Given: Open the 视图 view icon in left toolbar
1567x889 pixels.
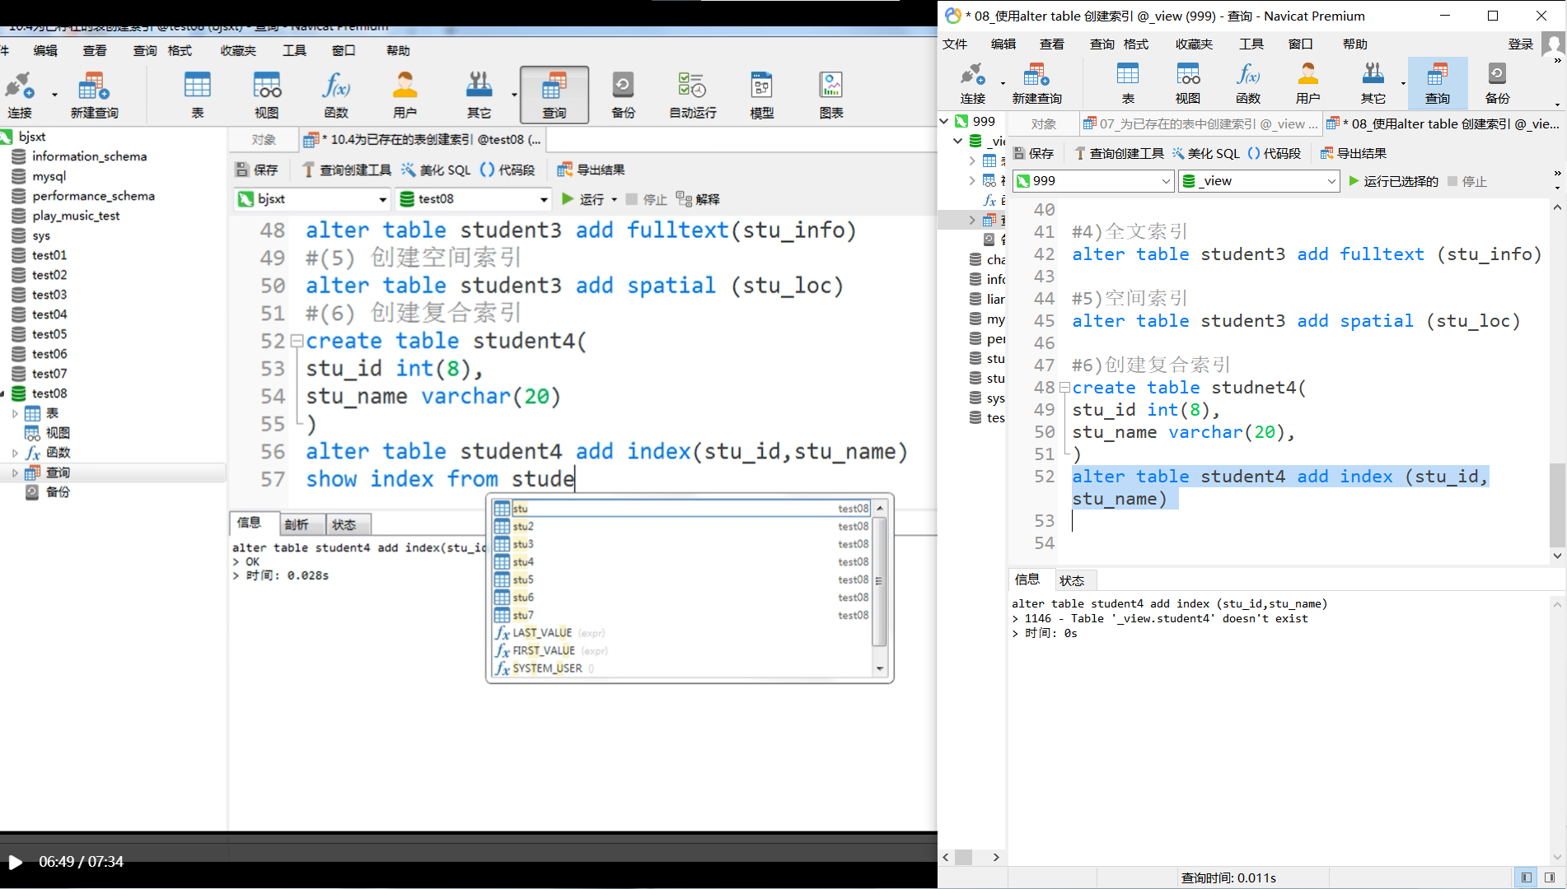Looking at the screenshot, I should (x=267, y=95).
